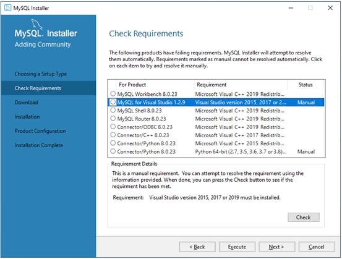Image resolution: width=342 pixels, height=259 pixels.
Task: Click the Status column header
Action: pyautogui.click(x=306, y=85)
